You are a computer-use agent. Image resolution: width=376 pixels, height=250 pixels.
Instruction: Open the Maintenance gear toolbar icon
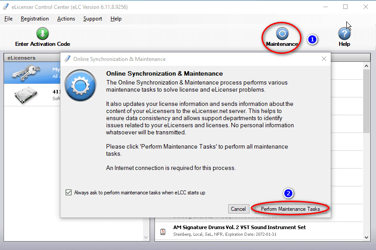click(282, 34)
